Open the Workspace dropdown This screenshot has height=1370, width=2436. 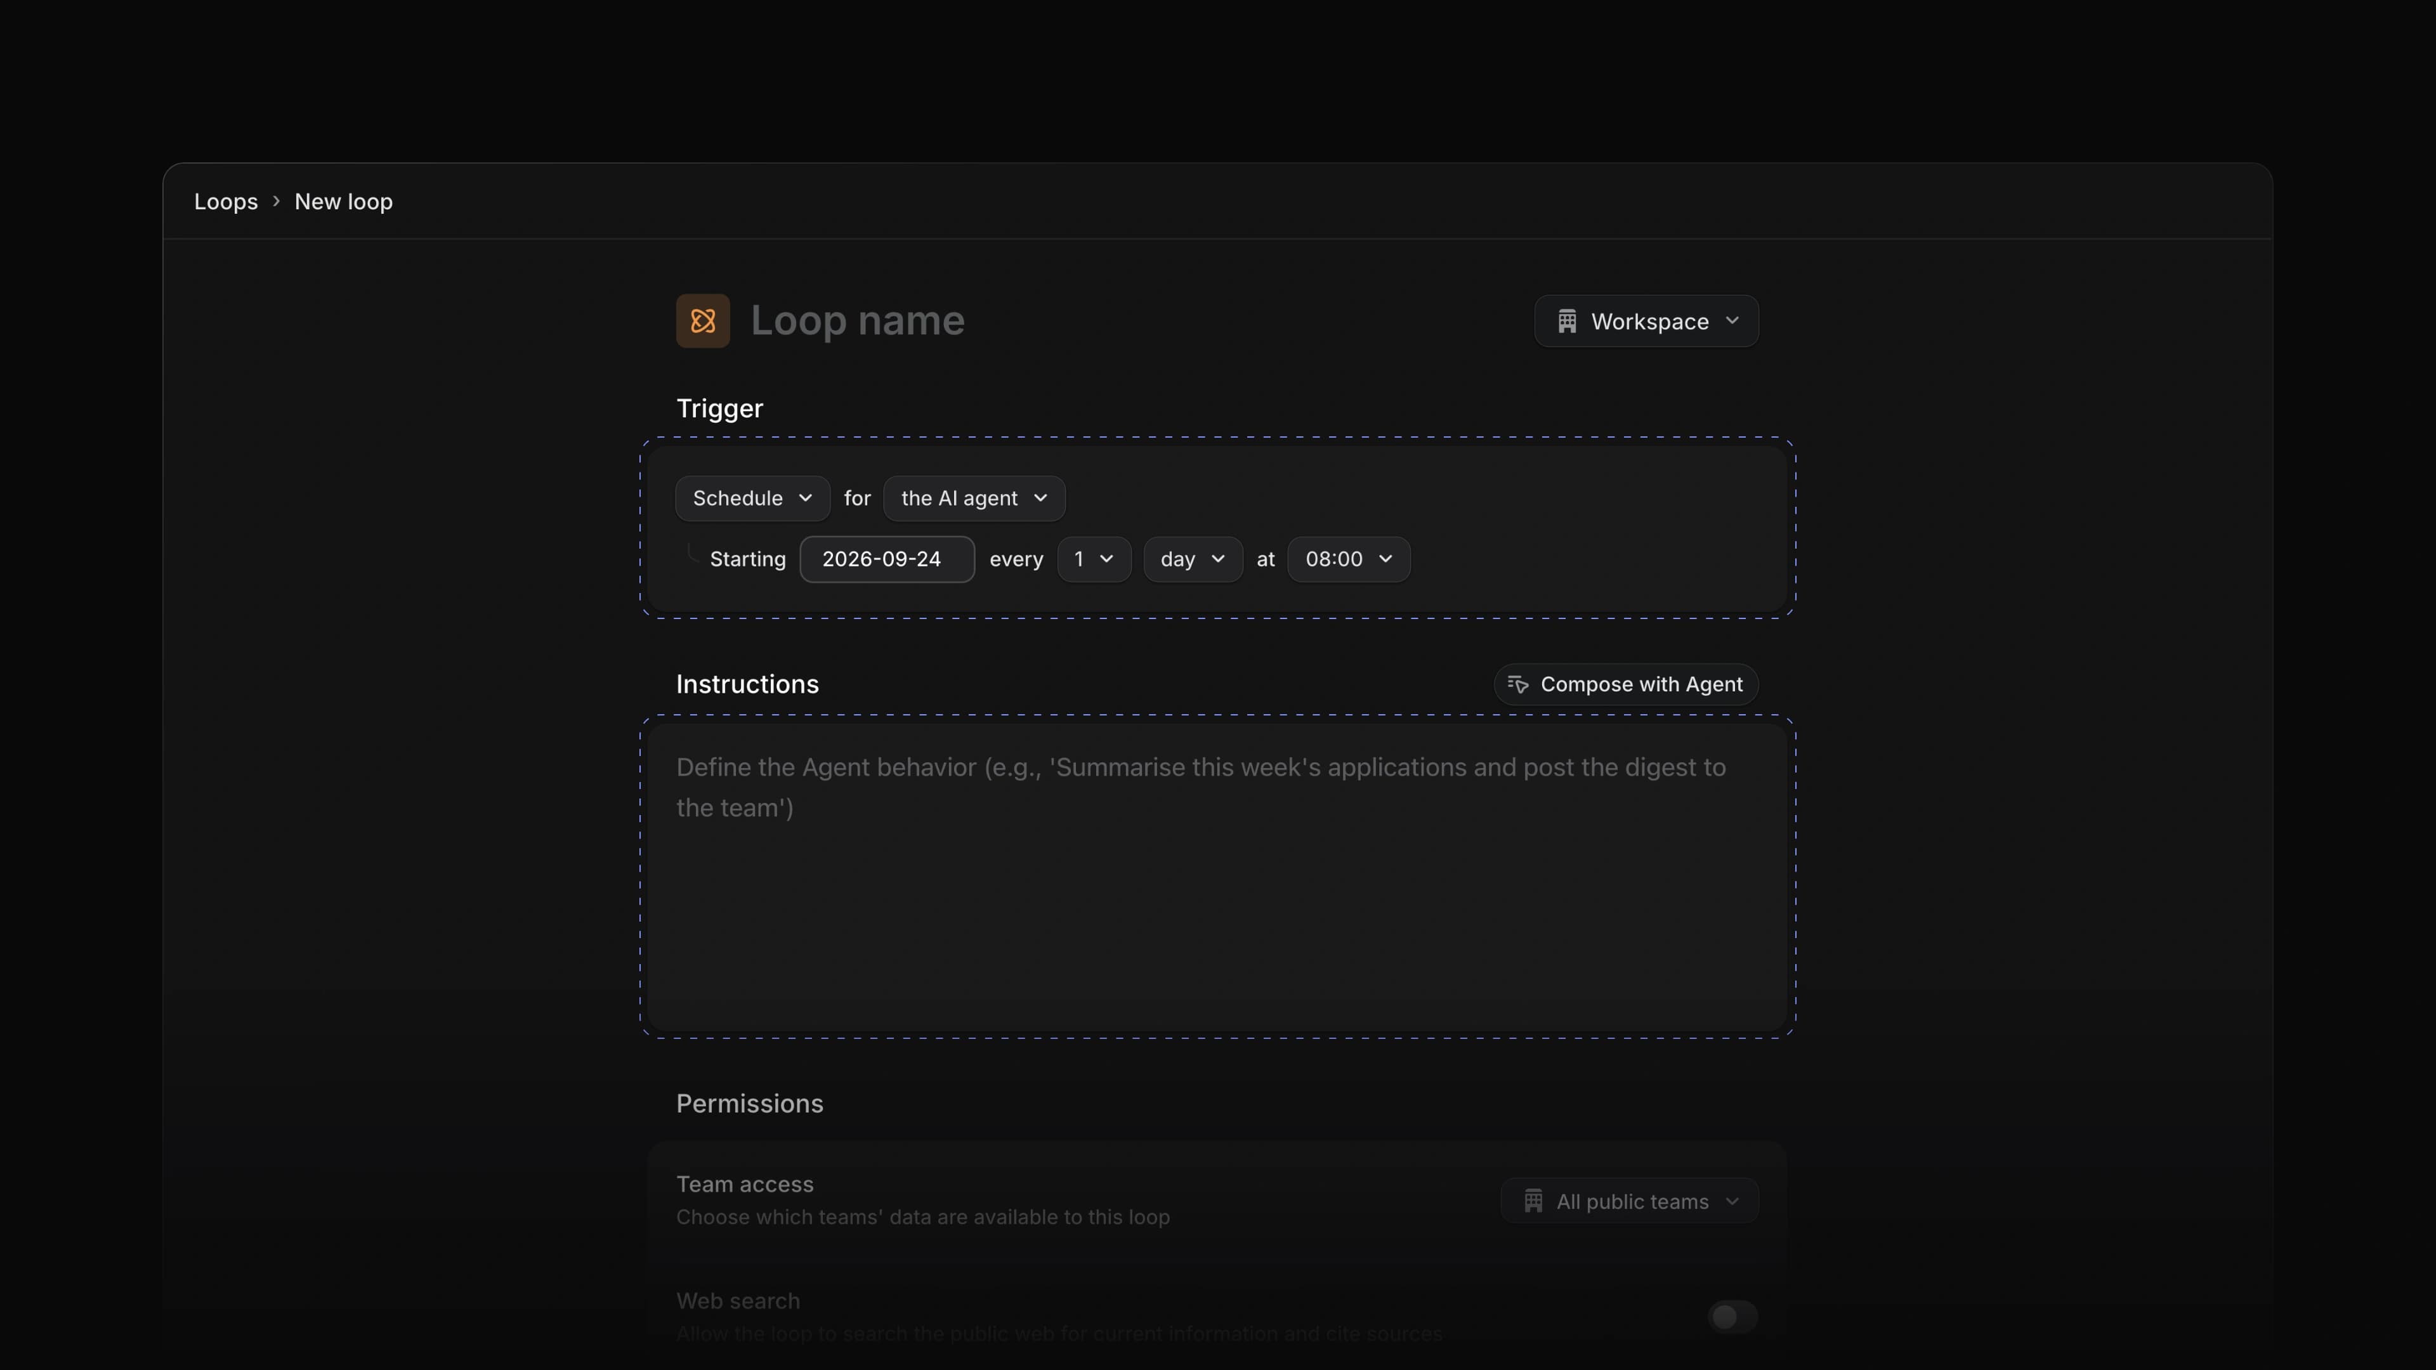point(1646,322)
